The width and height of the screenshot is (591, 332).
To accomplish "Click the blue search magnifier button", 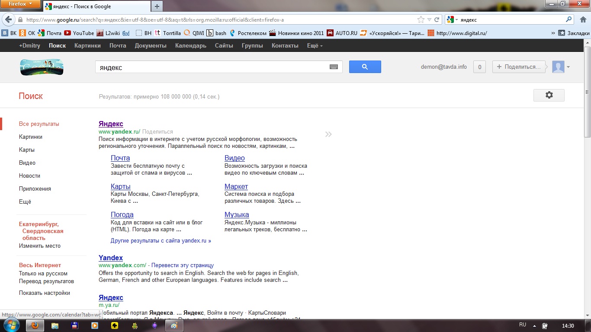I will click(x=365, y=67).
